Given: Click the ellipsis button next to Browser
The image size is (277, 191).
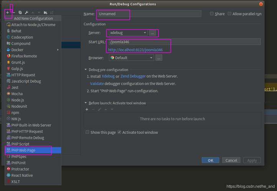Looking at the screenshot, I should (x=159, y=58).
